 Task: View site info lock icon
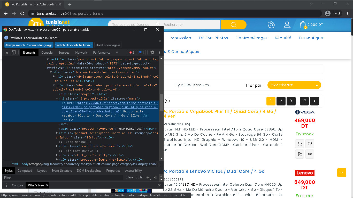33,13
